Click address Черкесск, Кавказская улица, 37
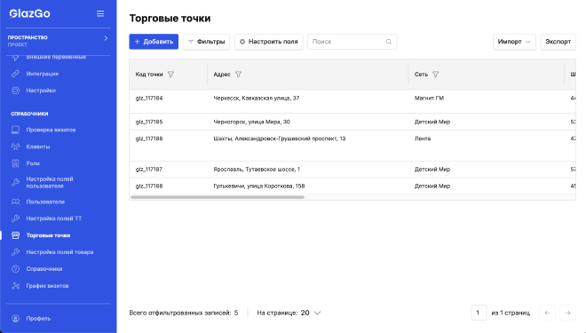This screenshot has width=586, height=333. pyautogui.click(x=257, y=99)
